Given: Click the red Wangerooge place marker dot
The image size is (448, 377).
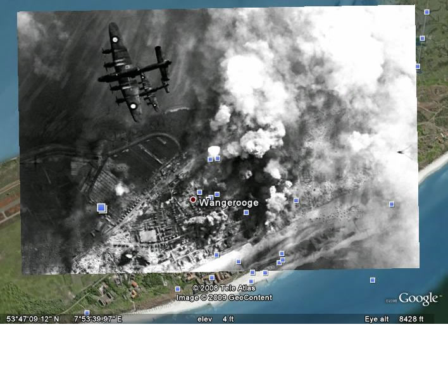Looking at the screenshot, I should 193,200.
